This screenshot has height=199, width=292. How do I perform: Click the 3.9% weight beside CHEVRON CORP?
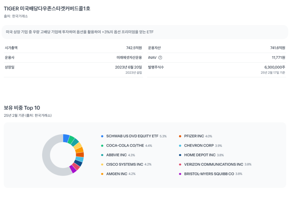click(218, 146)
